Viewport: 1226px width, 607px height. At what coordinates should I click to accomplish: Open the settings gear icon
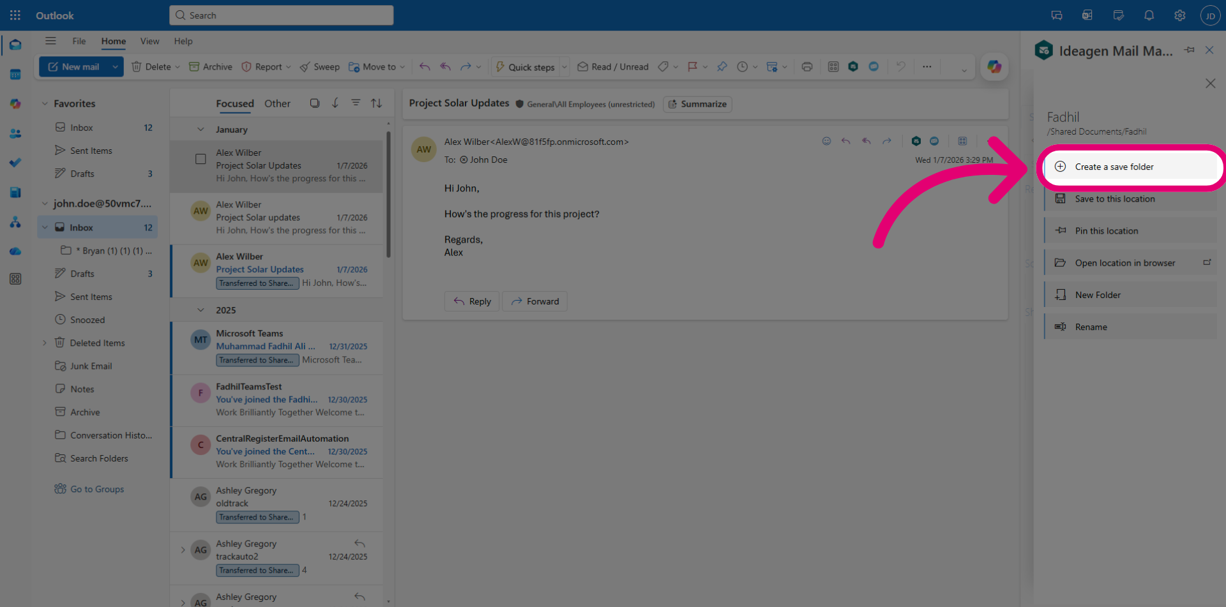point(1179,15)
